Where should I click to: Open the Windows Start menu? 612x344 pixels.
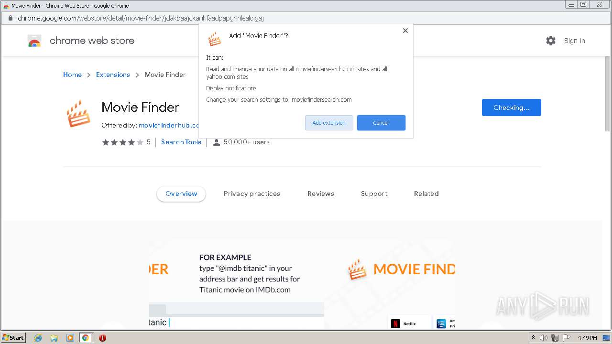coord(13,337)
